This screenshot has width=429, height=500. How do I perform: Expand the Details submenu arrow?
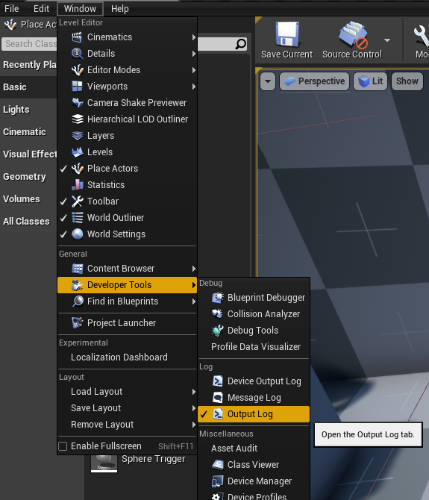(x=193, y=54)
